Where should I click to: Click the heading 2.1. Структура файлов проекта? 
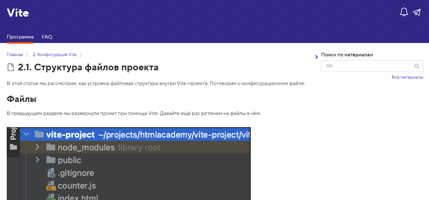pos(88,68)
